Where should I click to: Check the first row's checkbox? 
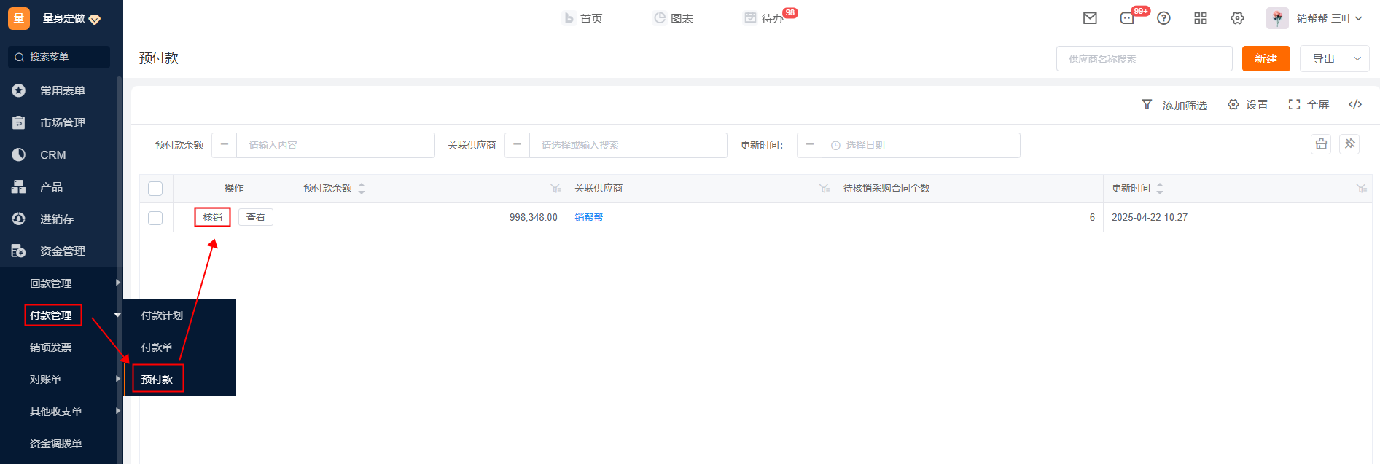pos(155,218)
